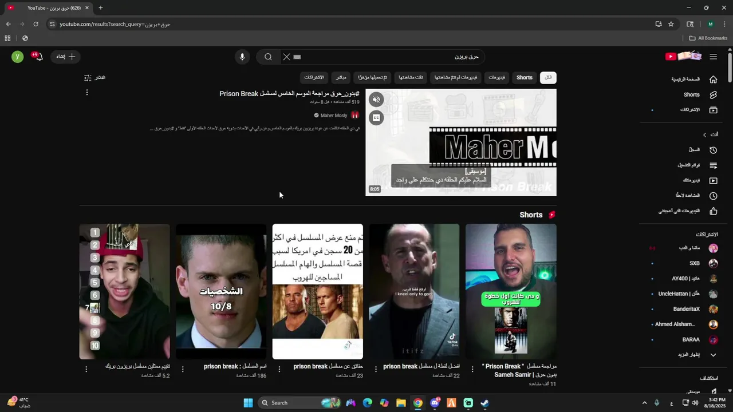Open the notifications bell
The image size is (733, 412).
click(x=38, y=57)
